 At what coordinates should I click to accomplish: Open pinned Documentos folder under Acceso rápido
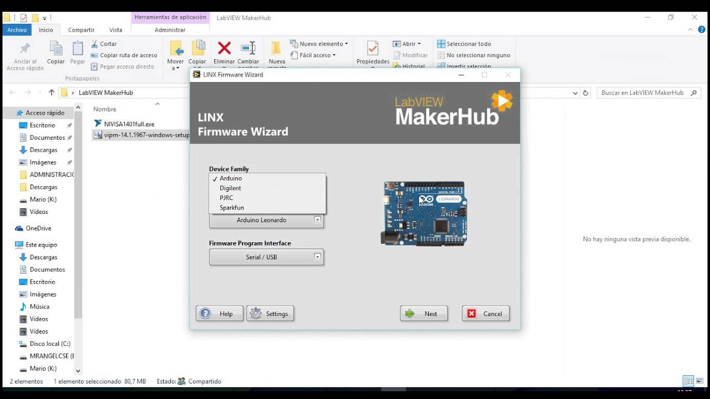click(47, 137)
